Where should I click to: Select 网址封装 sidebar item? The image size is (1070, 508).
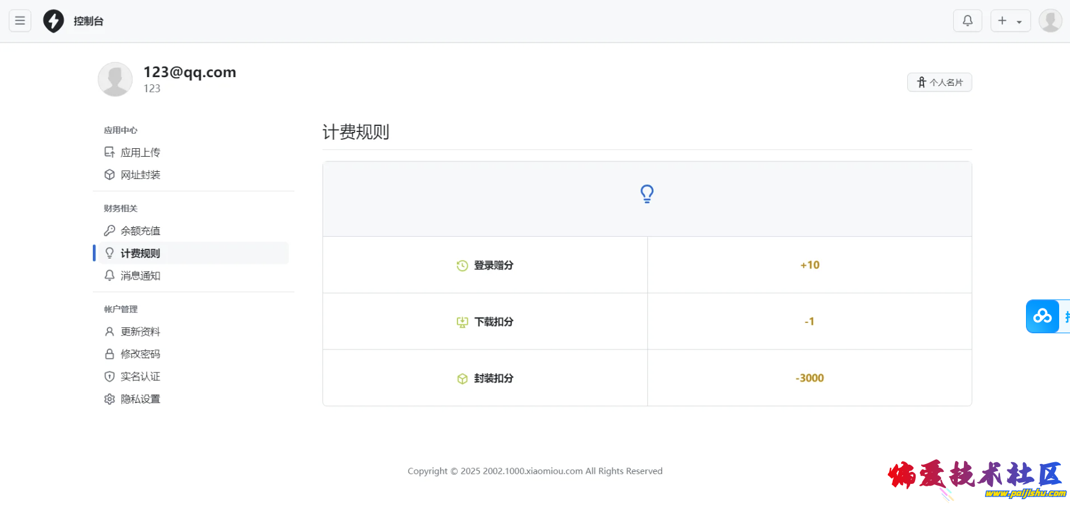[x=140, y=175]
